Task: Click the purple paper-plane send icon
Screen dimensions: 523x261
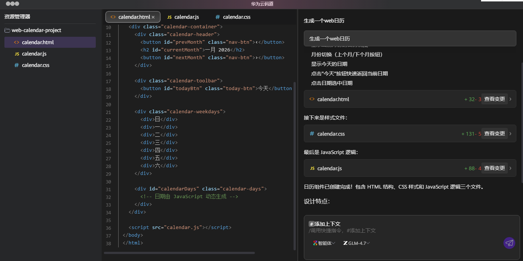Action: [509, 243]
